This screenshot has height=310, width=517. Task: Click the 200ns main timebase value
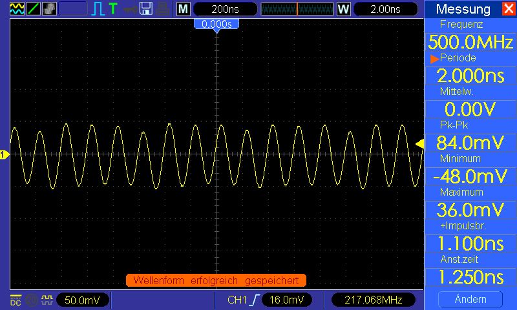click(225, 9)
